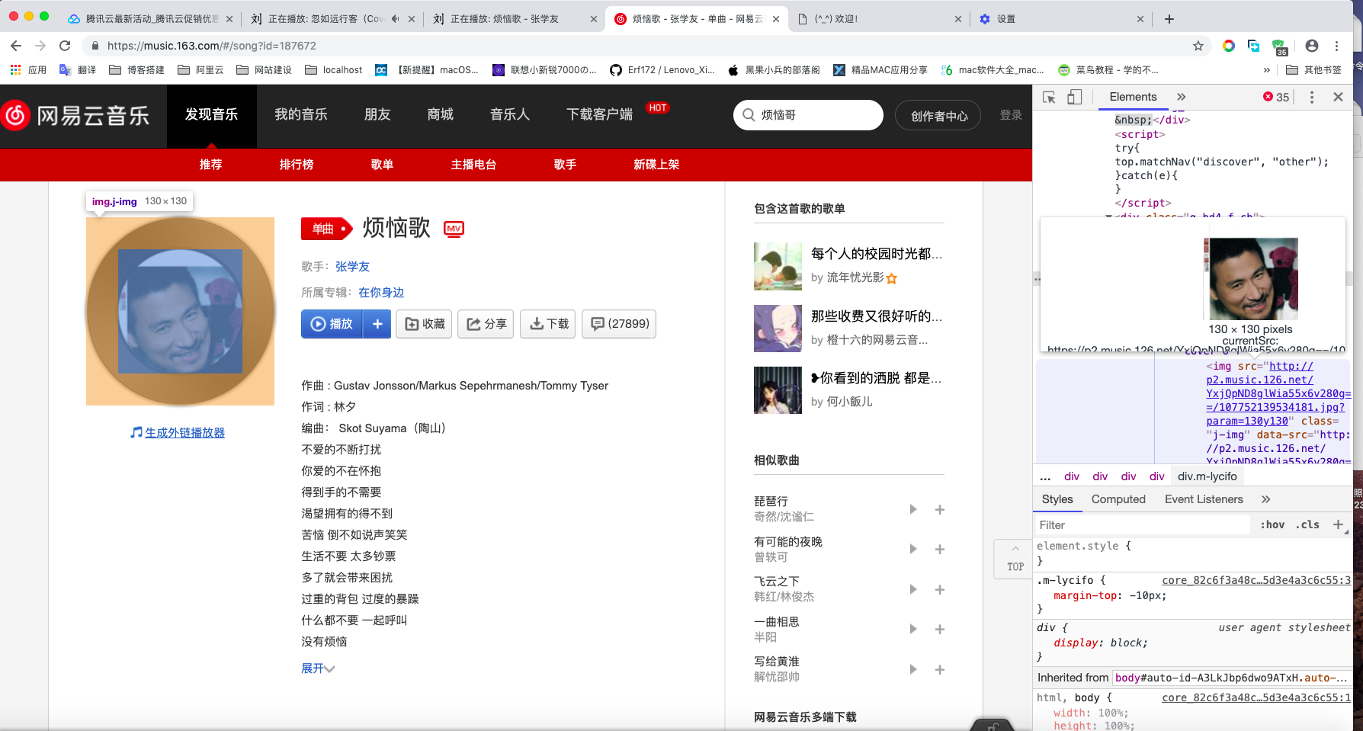Click 生成外链播放器 link
The image size is (1363, 731).
(x=184, y=432)
